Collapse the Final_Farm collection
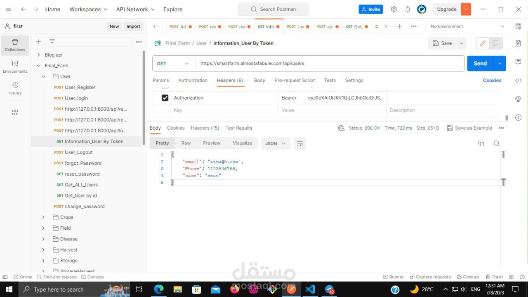Screen dimensions: 528x297 coord(39,65)
